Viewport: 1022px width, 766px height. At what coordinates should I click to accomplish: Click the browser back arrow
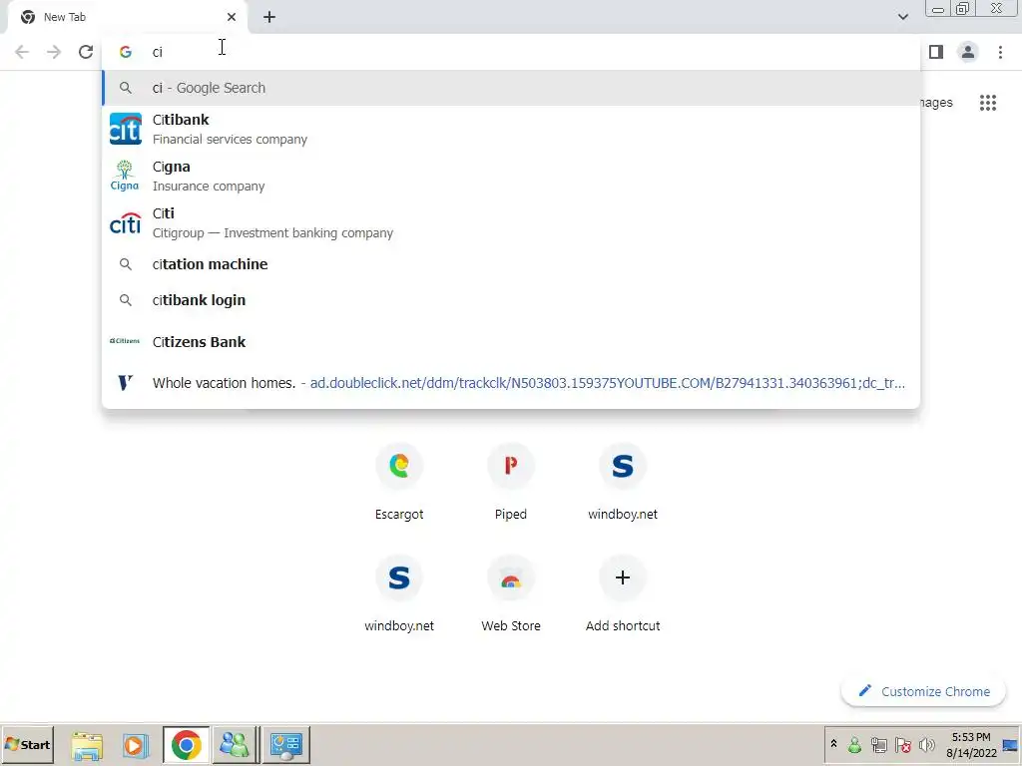point(22,52)
